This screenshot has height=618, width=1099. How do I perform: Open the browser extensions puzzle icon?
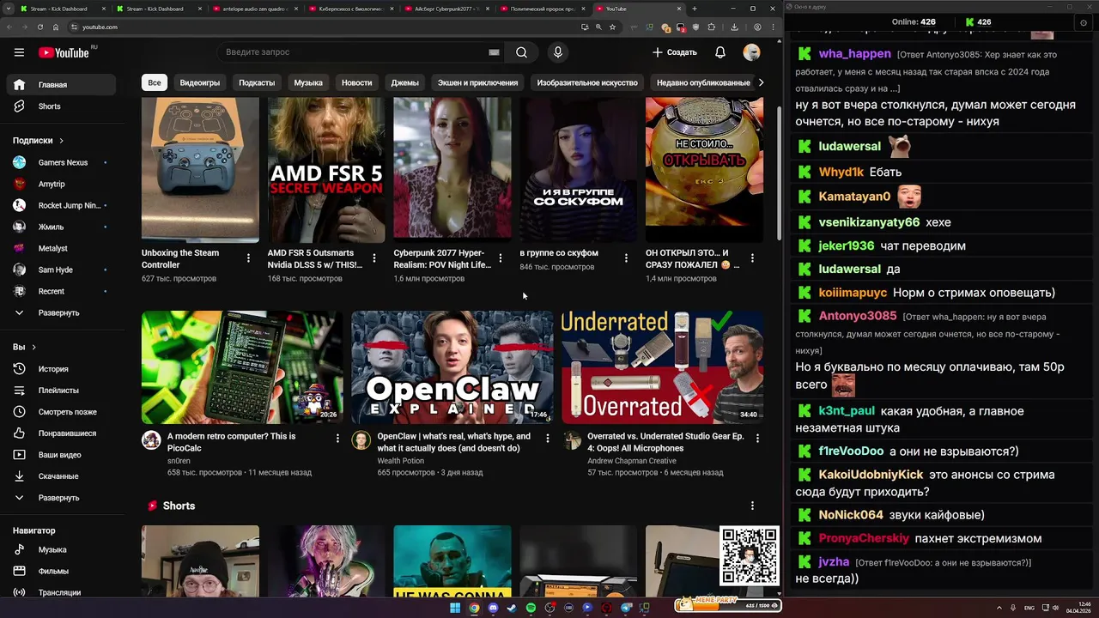click(711, 27)
